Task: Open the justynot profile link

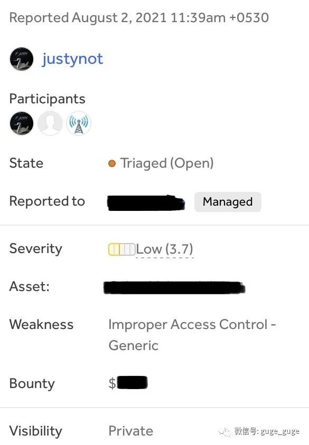Action: (72, 59)
